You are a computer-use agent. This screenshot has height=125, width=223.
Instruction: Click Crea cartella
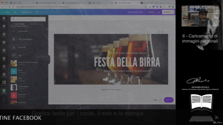point(23,31)
